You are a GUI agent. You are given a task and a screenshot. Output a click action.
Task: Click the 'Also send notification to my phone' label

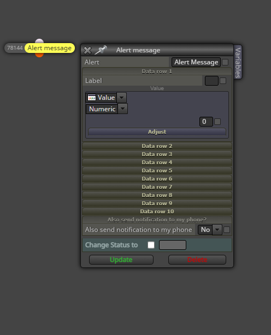click(138, 230)
